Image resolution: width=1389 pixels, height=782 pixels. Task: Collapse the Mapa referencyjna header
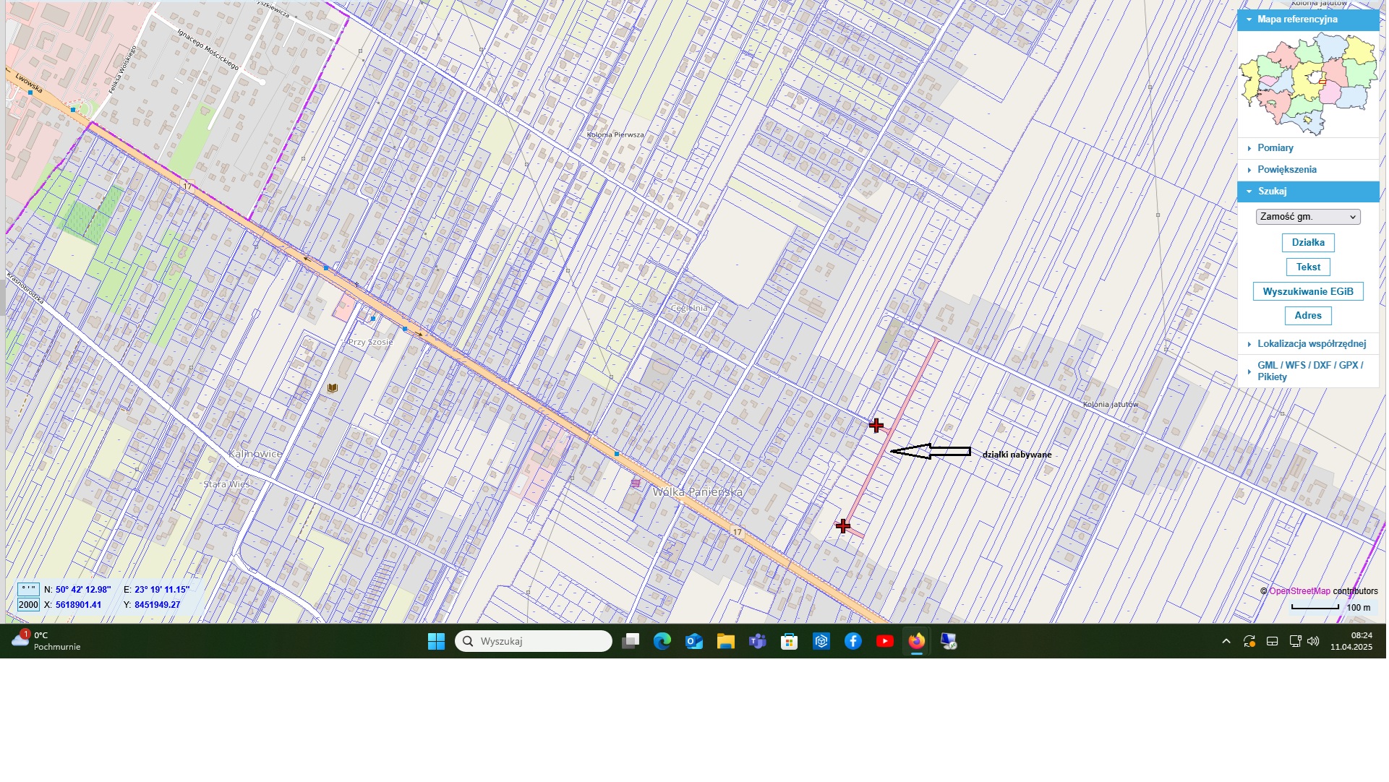click(x=1297, y=20)
